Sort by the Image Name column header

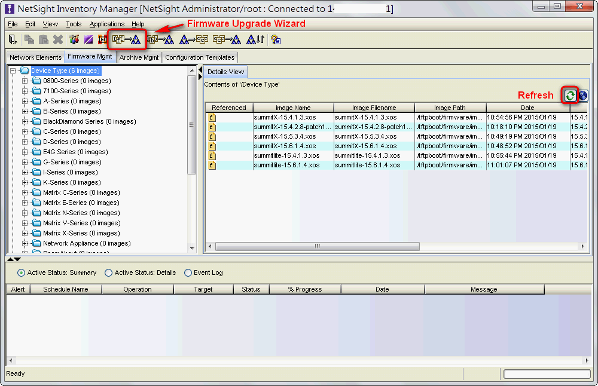click(293, 108)
